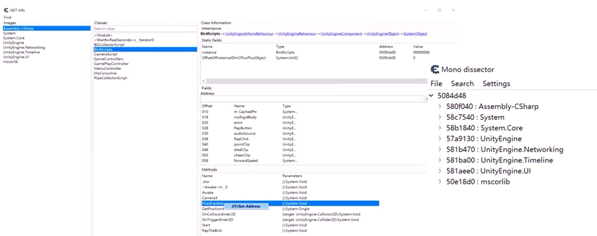Follow the UnityEngineMonoBehaviour inheritance link
This screenshot has height=236, width=597.
tap(249, 34)
